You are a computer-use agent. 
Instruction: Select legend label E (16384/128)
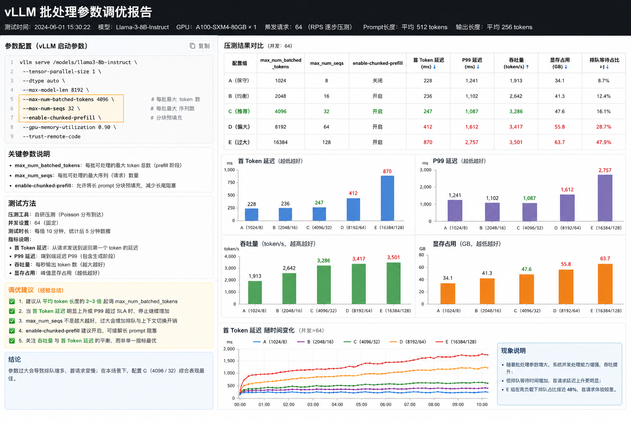pos(461,342)
